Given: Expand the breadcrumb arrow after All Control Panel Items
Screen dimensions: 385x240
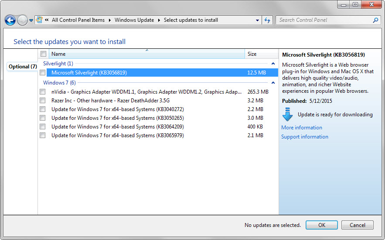Looking at the screenshot, I should pos(109,20).
